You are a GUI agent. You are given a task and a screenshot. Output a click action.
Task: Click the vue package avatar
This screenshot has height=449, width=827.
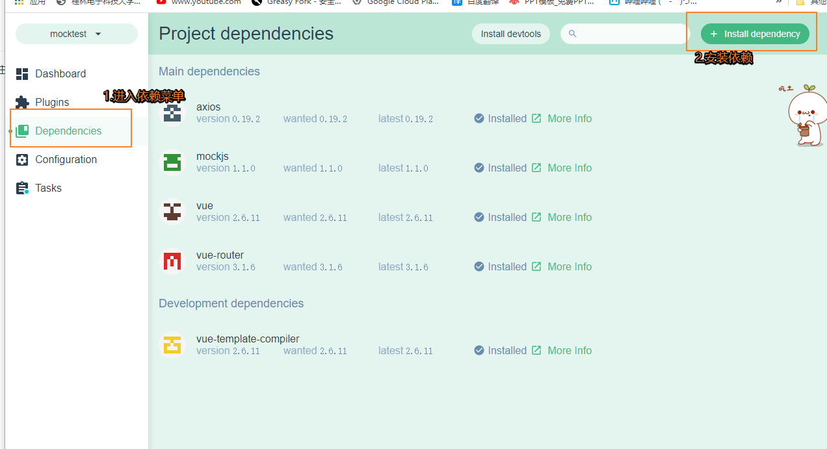tap(172, 212)
